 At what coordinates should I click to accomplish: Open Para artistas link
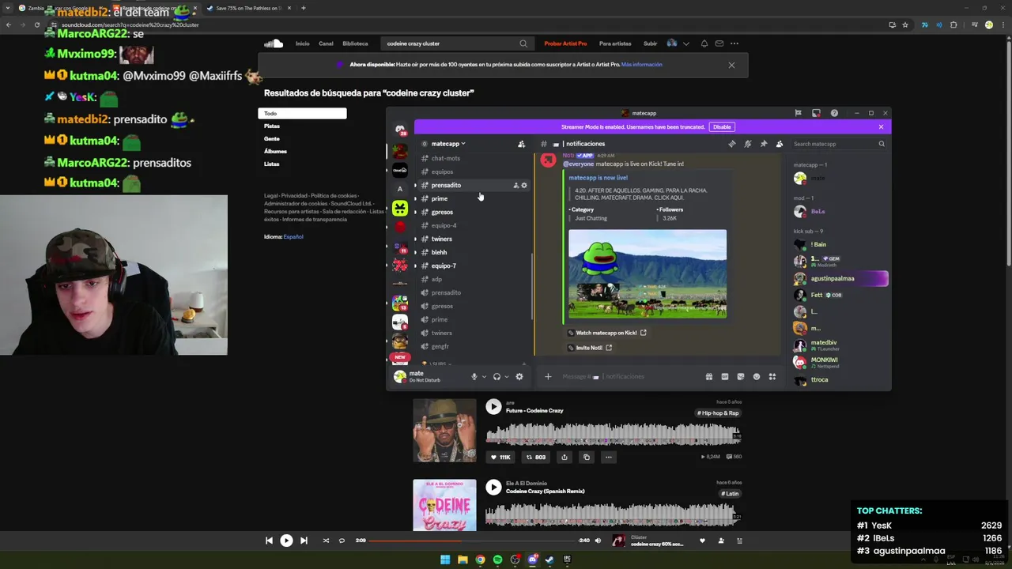pyautogui.click(x=615, y=43)
